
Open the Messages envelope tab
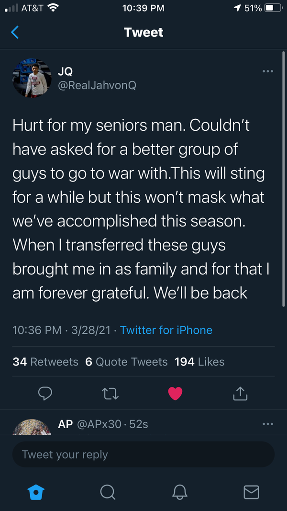252,491
